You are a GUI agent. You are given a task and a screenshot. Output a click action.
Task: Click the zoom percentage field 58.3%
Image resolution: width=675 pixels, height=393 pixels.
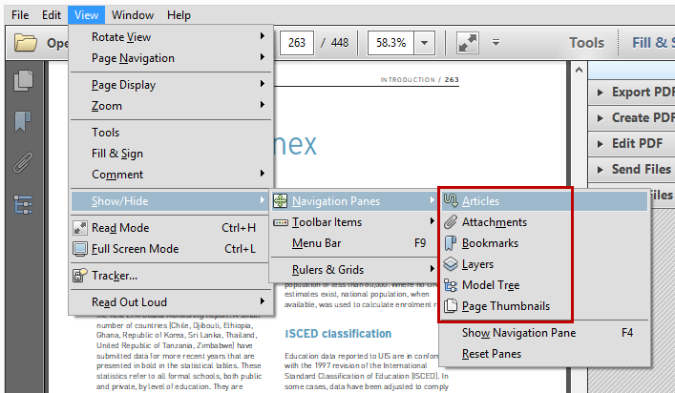point(390,43)
